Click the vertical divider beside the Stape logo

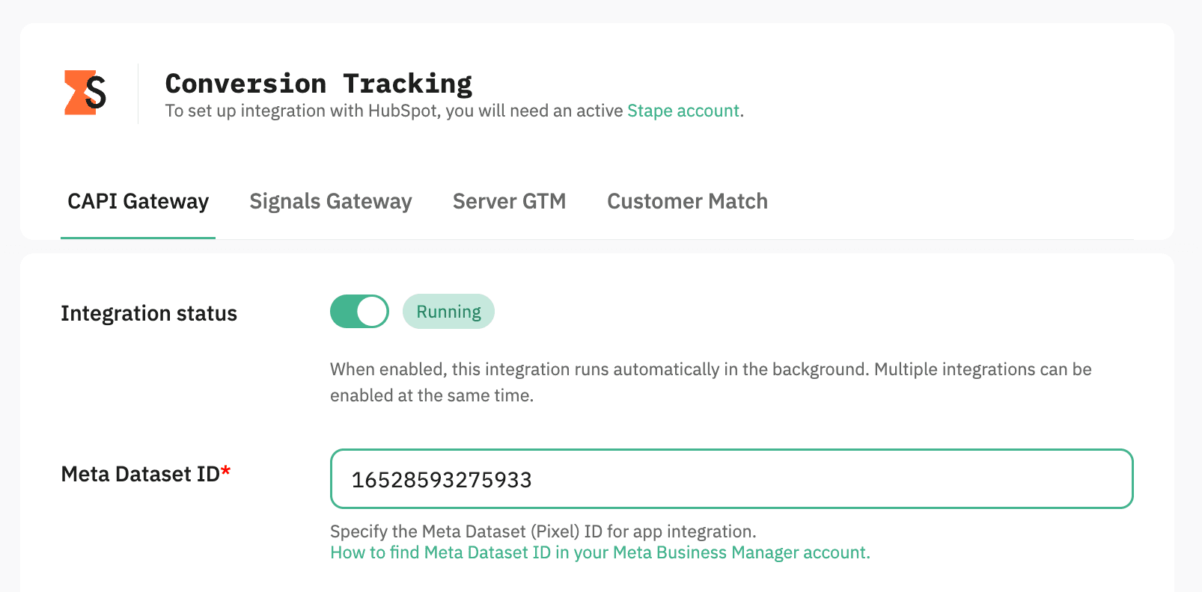[x=138, y=93]
